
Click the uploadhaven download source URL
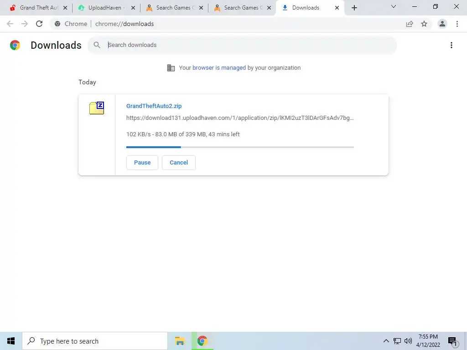click(x=240, y=118)
